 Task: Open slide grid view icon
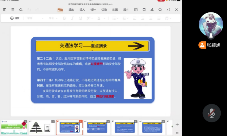click(177, 133)
